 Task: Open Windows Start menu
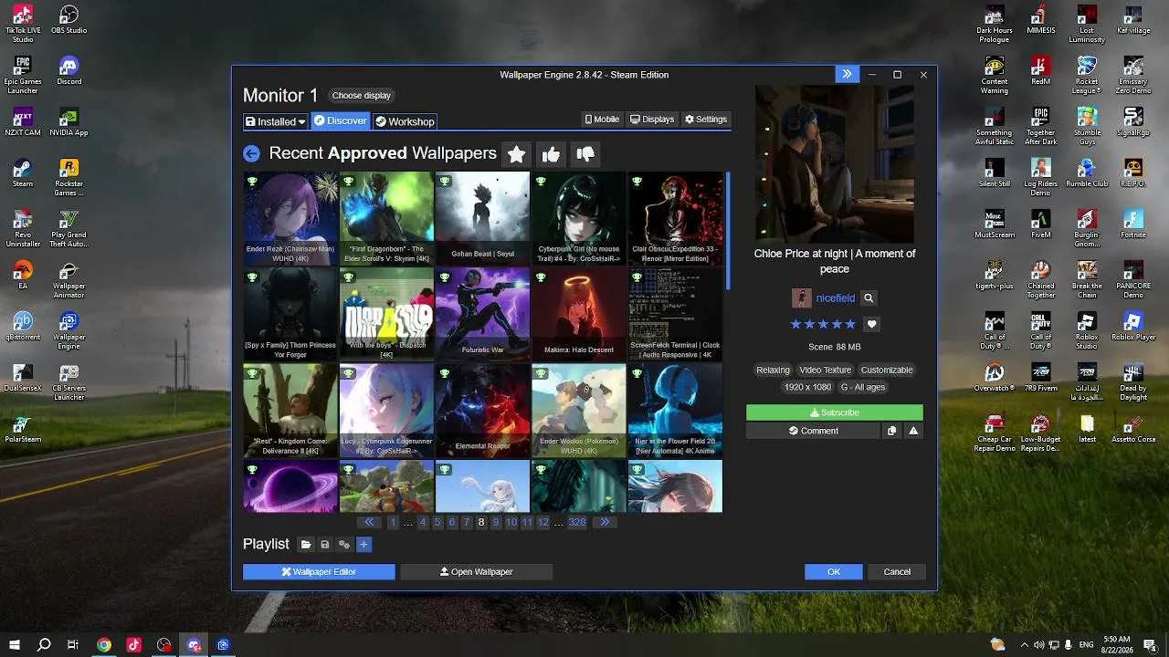pyautogui.click(x=15, y=645)
